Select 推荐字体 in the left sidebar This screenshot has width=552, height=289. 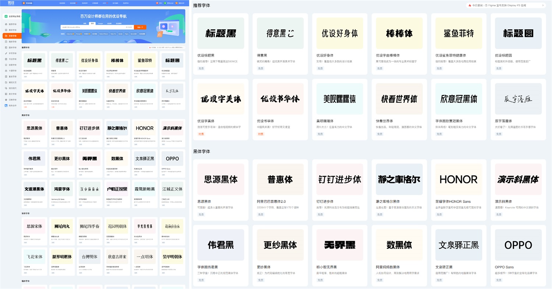coord(11,24)
